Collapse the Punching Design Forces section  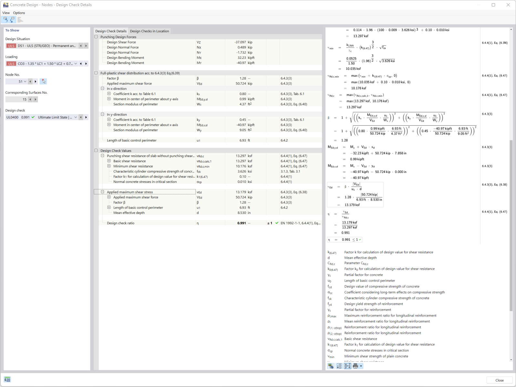pos(96,37)
